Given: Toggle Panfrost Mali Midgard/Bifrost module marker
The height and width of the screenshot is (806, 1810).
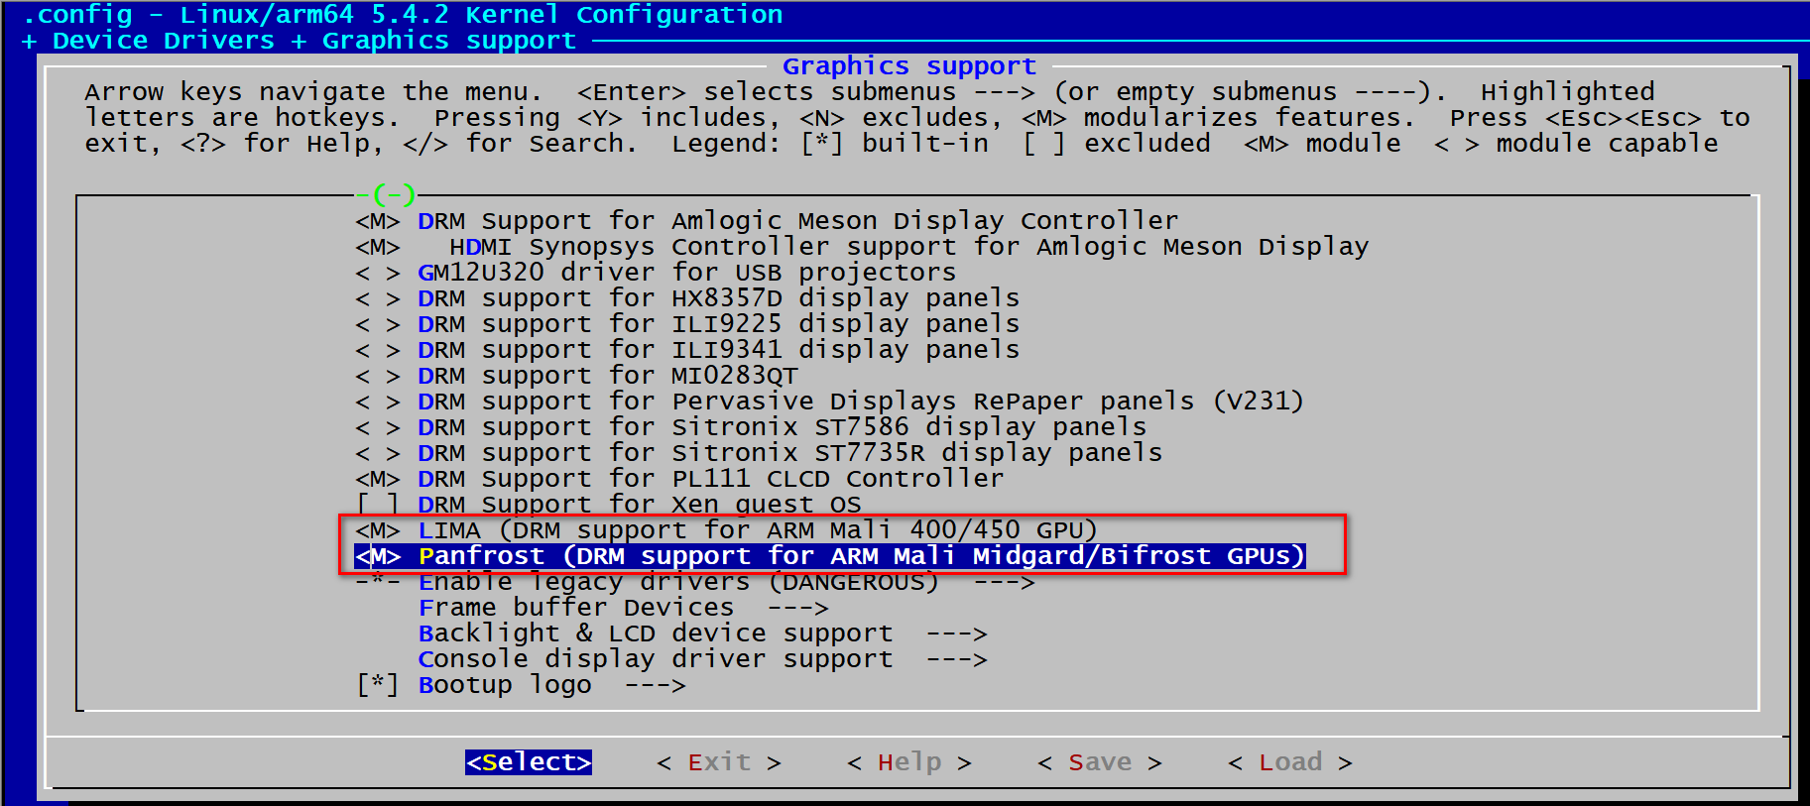Looking at the screenshot, I should coord(378,556).
